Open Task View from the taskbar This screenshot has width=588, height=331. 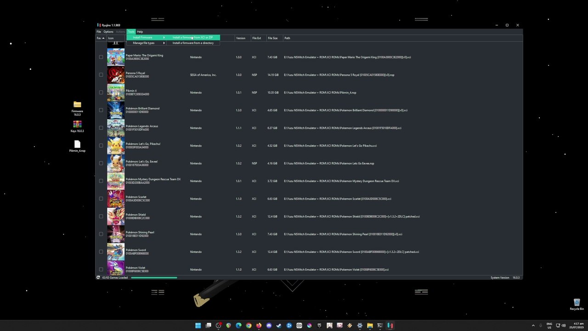(x=208, y=325)
